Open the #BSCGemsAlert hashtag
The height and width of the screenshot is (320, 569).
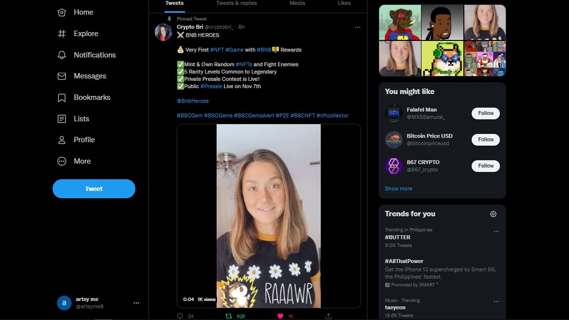pos(254,115)
